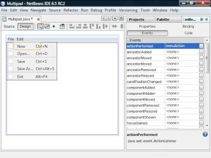Open the ellipsis button in componentAdded row
Image resolution: width=211 pixels, height=158 pixels.
coord(201,87)
